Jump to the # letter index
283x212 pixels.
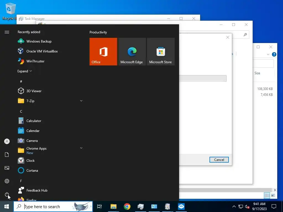pos(21,81)
